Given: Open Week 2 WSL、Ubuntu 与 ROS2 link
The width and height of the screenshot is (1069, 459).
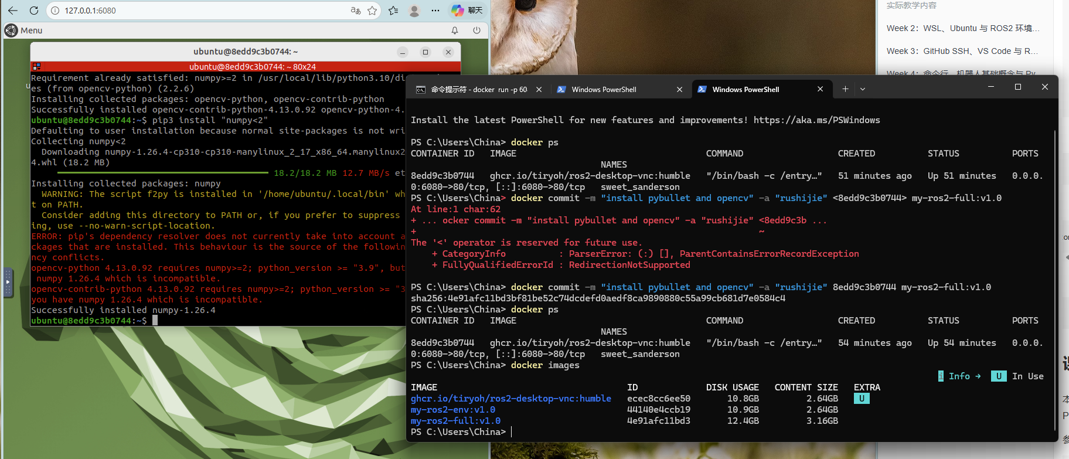Looking at the screenshot, I should 963,28.
